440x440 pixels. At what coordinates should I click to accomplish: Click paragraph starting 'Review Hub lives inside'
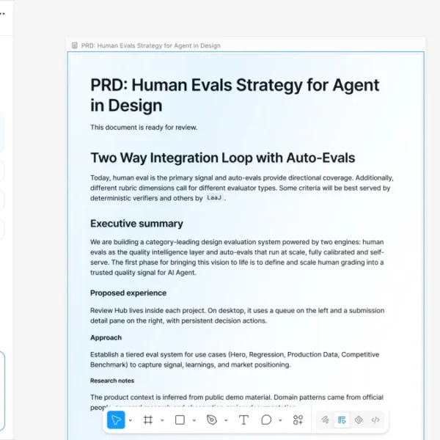[x=238, y=315]
